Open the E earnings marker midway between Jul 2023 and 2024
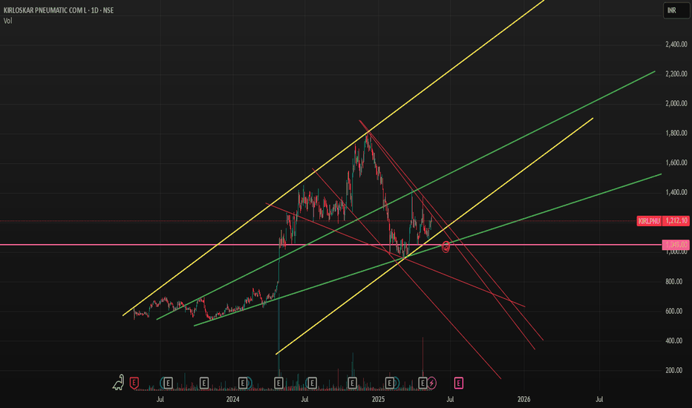 click(204, 383)
